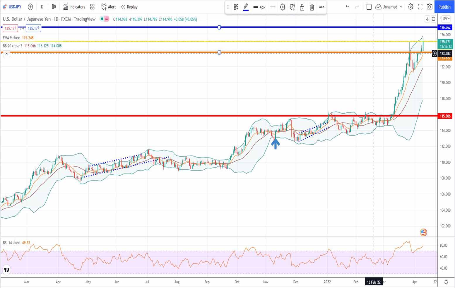Enter fullscreen mode
455x288 pixels.
[x=420, y=7]
